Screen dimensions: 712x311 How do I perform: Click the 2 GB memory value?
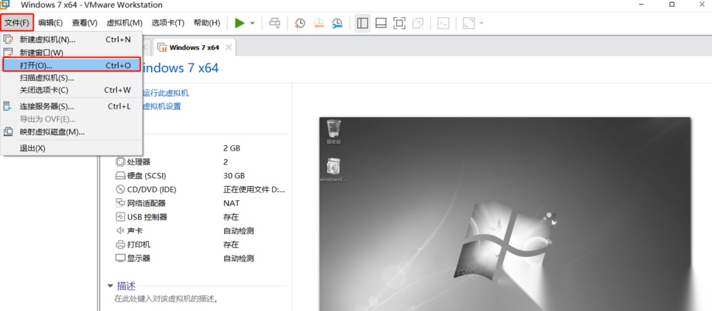[x=232, y=148]
